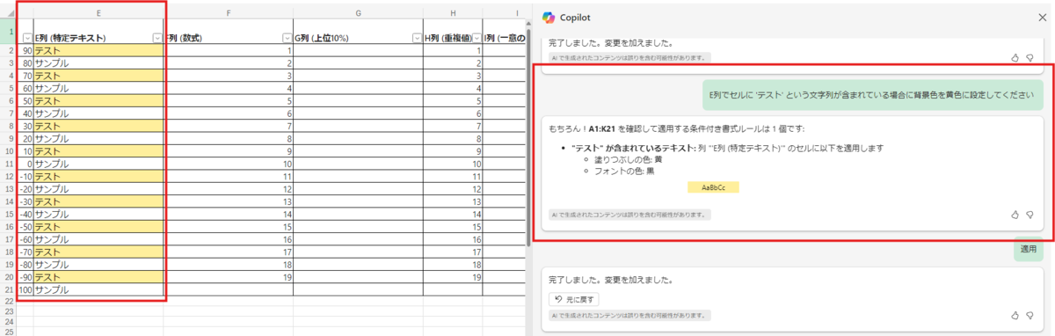This screenshot has height=336, width=1055.
Task: Click サンプル cell in row 21
Action: (x=98, y=289)
